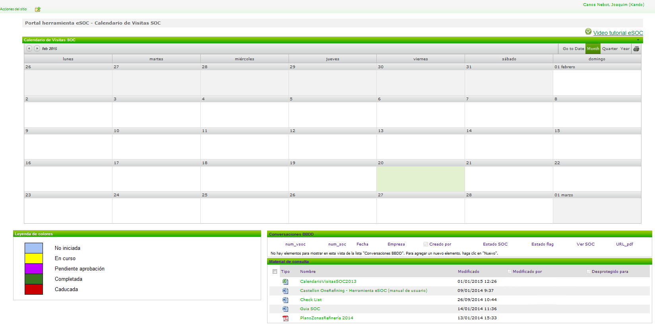This screenshot has height=328, width=655.
Task: Tick the select-all checkbox beside Tipo
Action: [275, 272]
